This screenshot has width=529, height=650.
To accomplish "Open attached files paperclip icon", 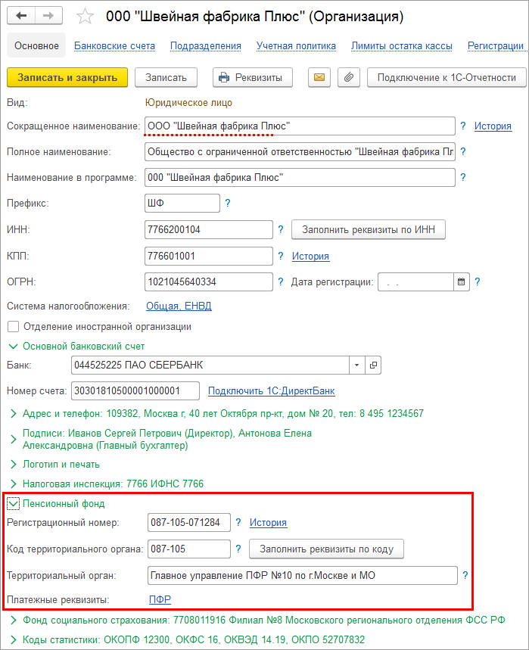I will click(x=348, y=77).
